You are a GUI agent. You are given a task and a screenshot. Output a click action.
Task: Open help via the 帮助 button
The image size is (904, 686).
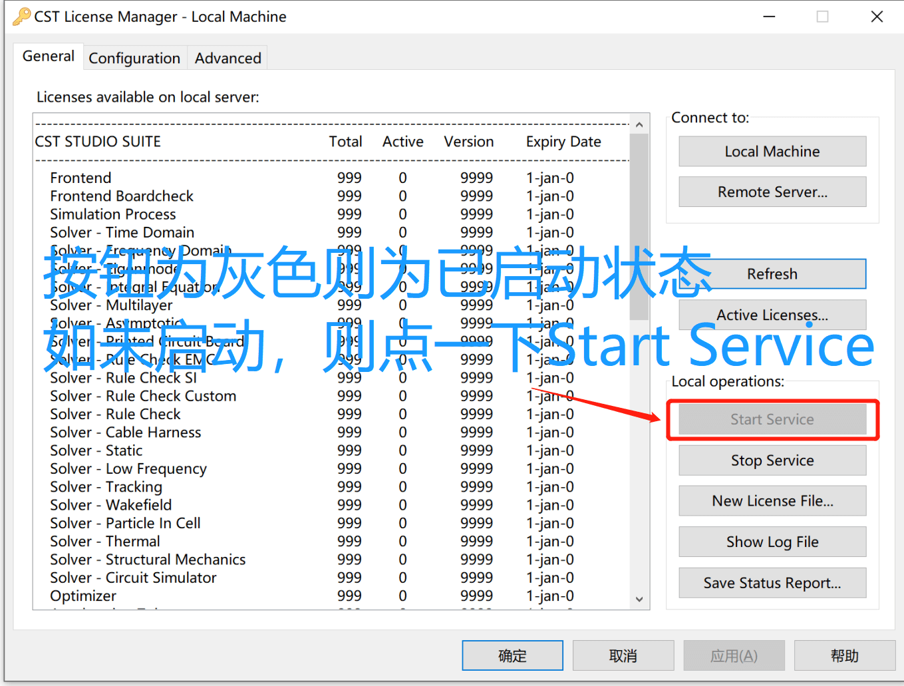[x=845, y=655]
